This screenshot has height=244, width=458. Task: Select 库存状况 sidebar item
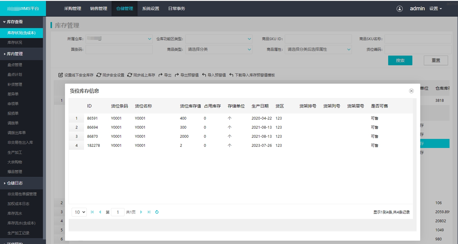click(x=21, y=43)
